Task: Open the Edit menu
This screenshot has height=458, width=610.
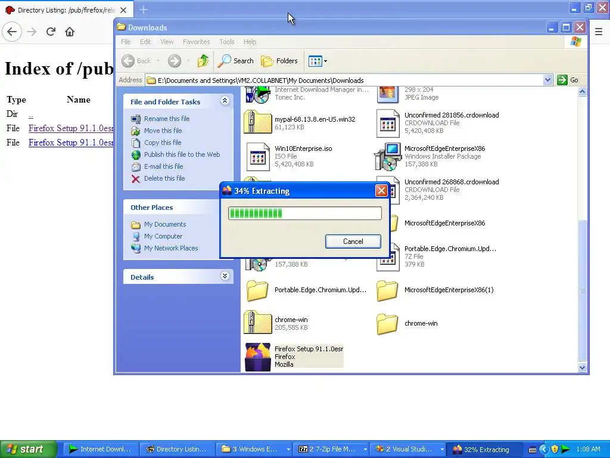Action: 145,42
